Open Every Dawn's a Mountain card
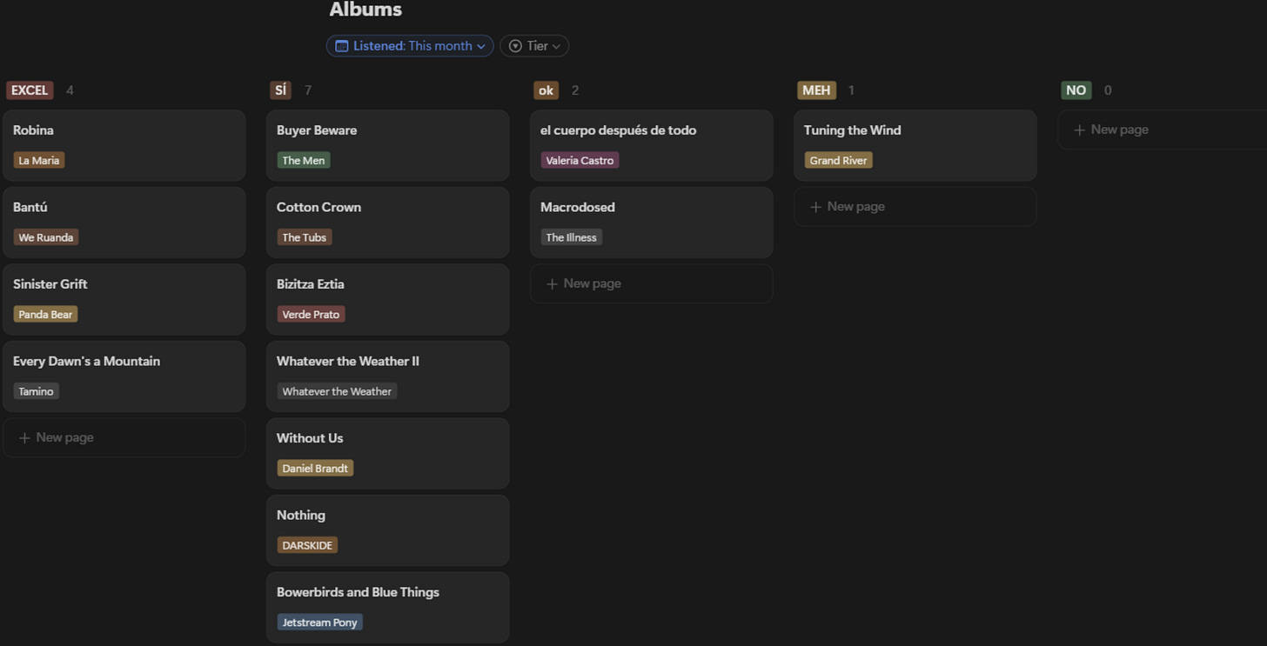Image resolution: width=1267 pixels, height=646 pixels. 124,376
